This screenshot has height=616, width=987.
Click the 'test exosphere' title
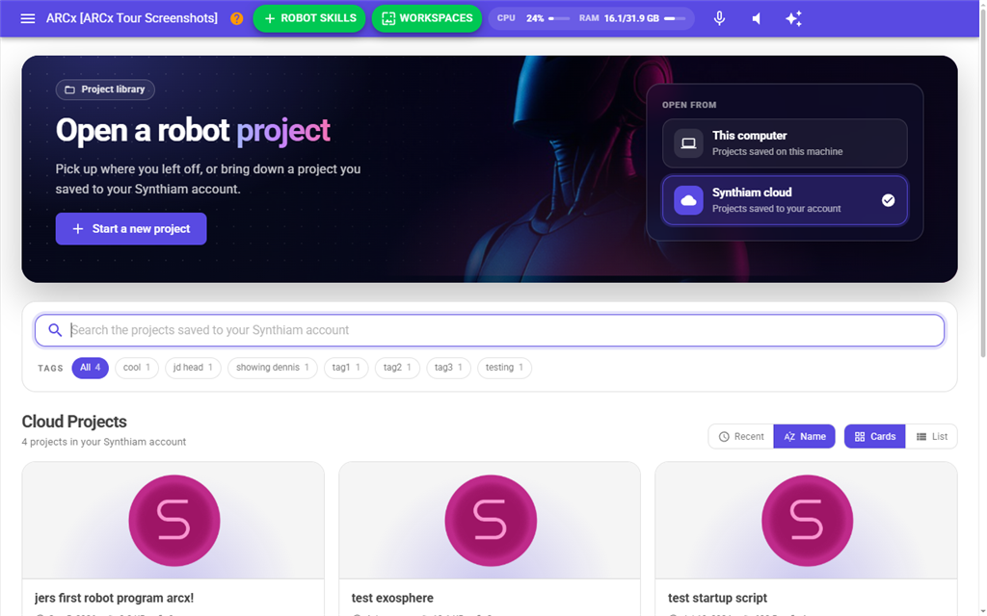pos(392,598)
